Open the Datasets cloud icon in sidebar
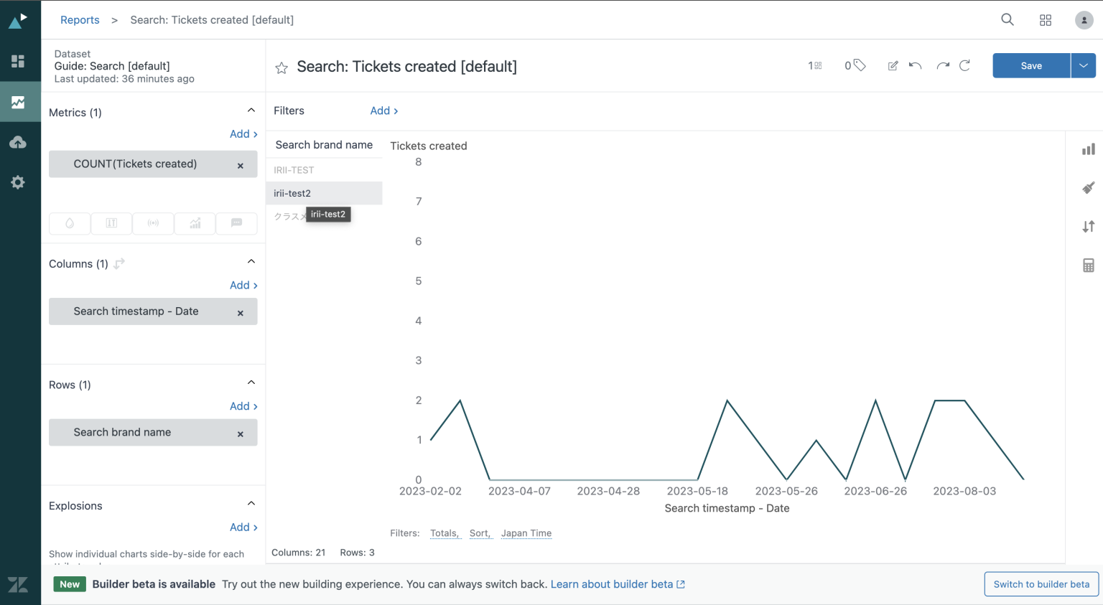 (18, 142)
